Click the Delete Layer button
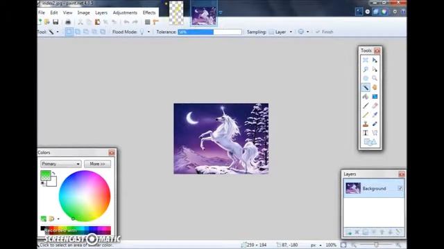Viewport: 444px width, 249px height. point(357,232)
